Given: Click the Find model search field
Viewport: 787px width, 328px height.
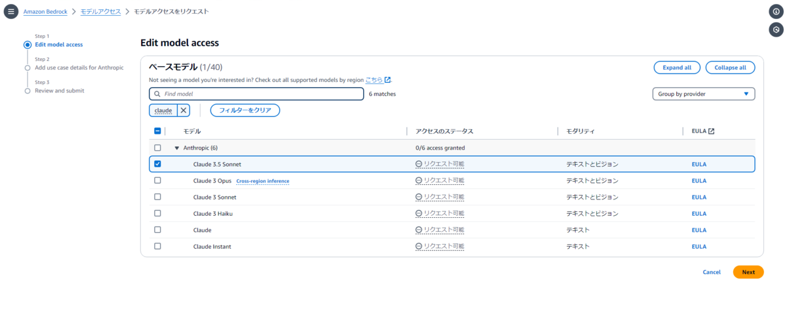Looking at the screenshot, I should point(256,94).
